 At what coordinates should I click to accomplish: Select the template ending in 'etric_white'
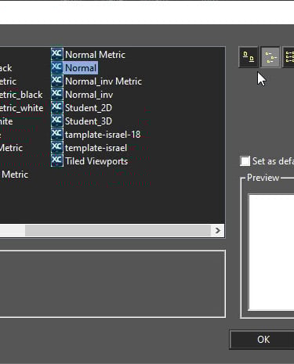(x=22, y=108)
